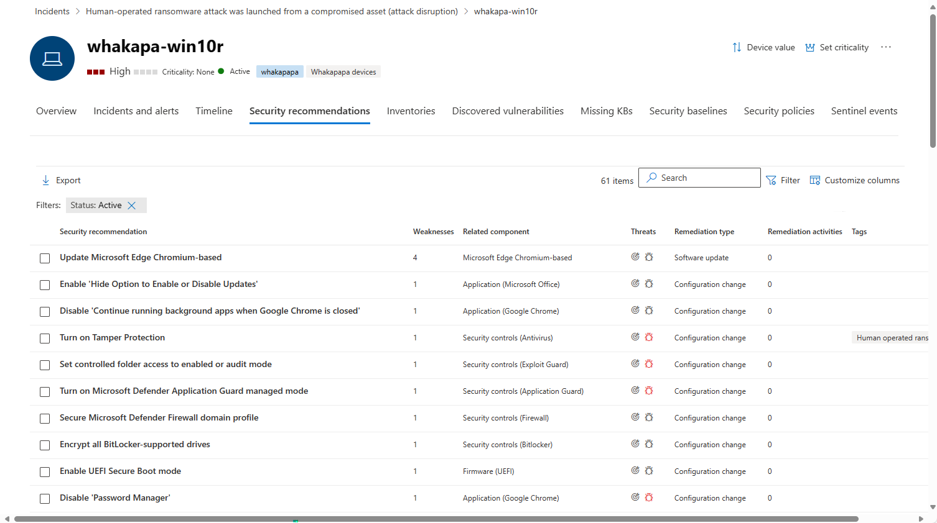
Task: Open the Overview tab
Action: tap(56, 111)
